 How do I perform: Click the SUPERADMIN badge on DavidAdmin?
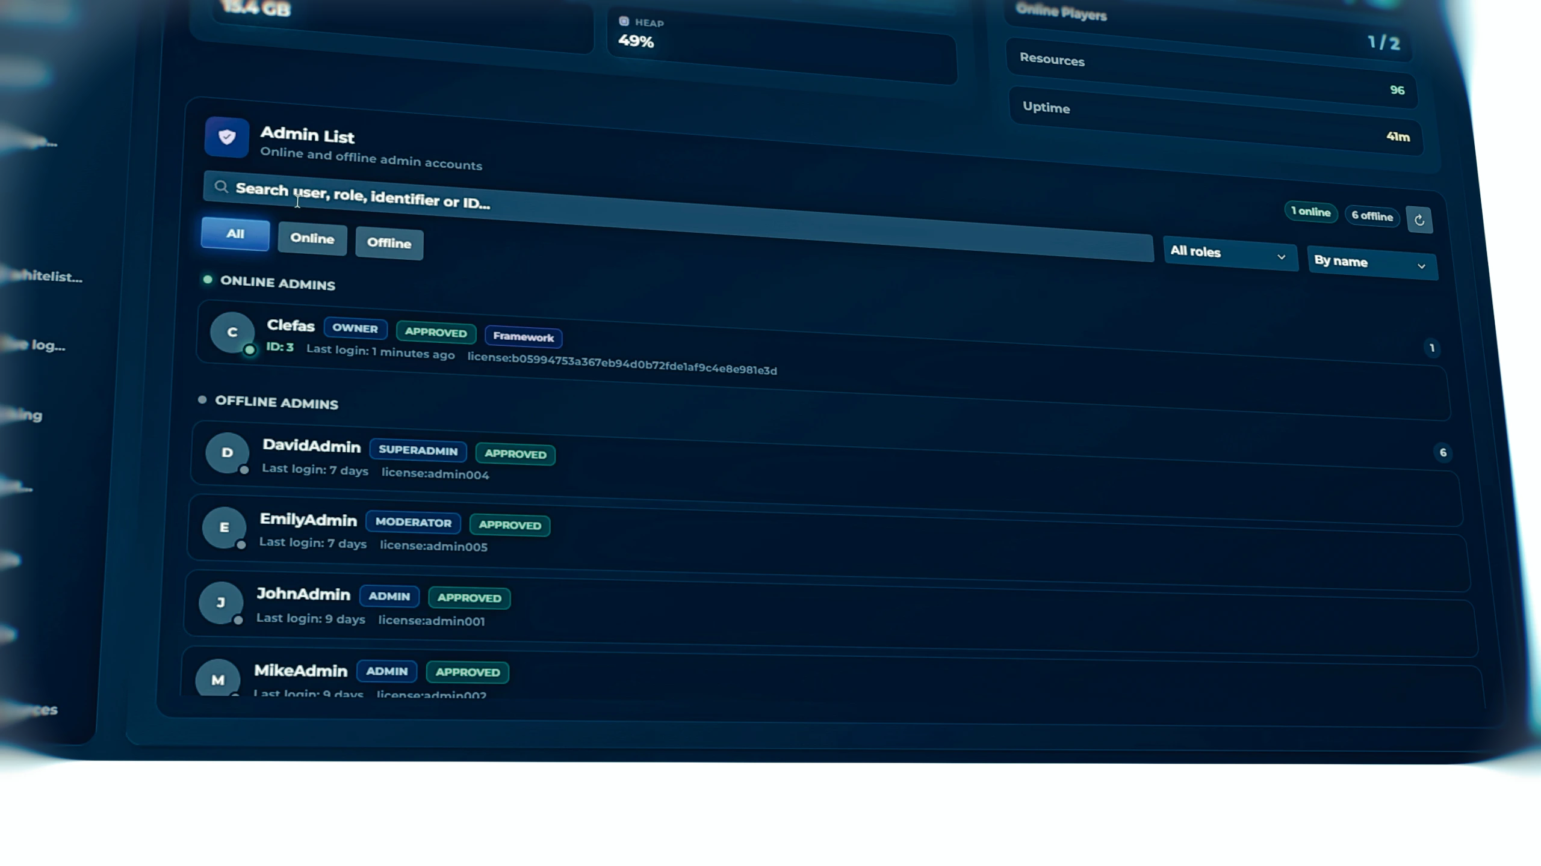[418, 450]
